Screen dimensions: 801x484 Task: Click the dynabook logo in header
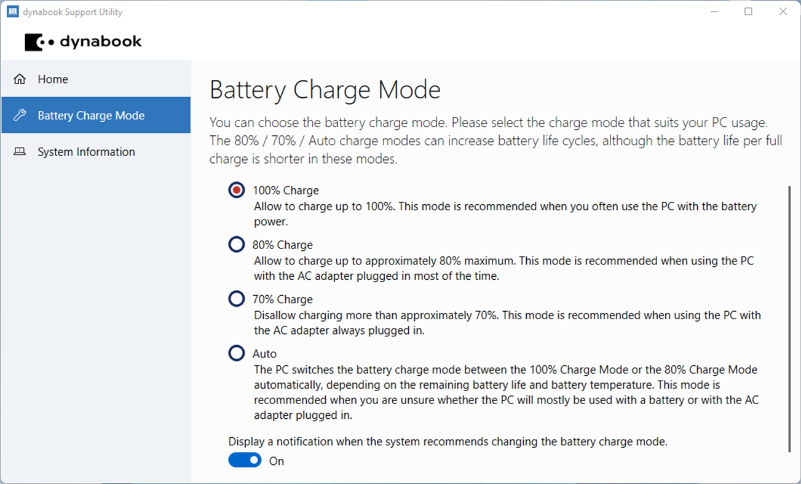point(83,42)
